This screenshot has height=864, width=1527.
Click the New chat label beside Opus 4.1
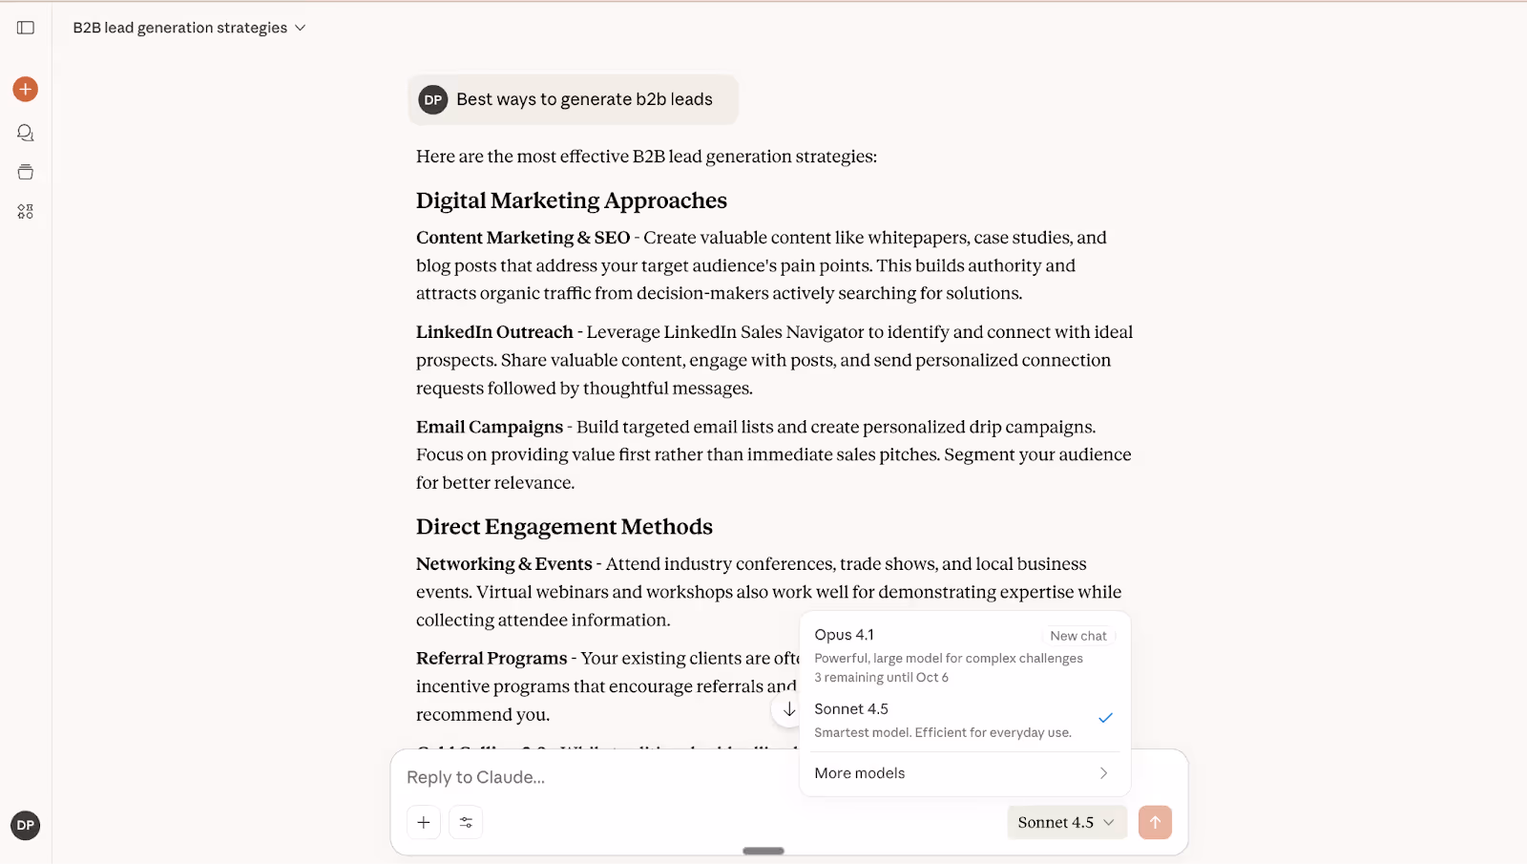coord(1077,635)
